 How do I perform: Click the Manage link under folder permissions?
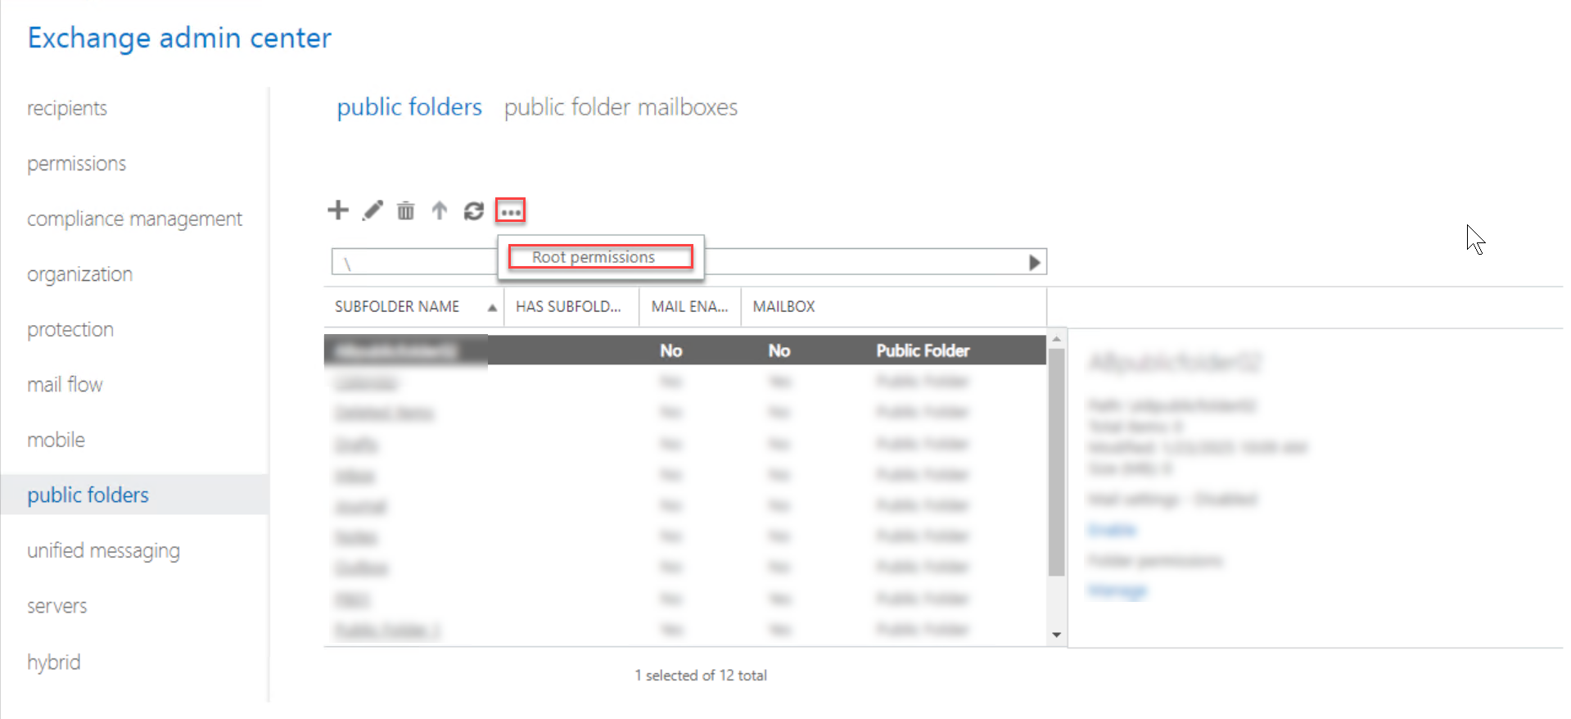point(1117,590)
